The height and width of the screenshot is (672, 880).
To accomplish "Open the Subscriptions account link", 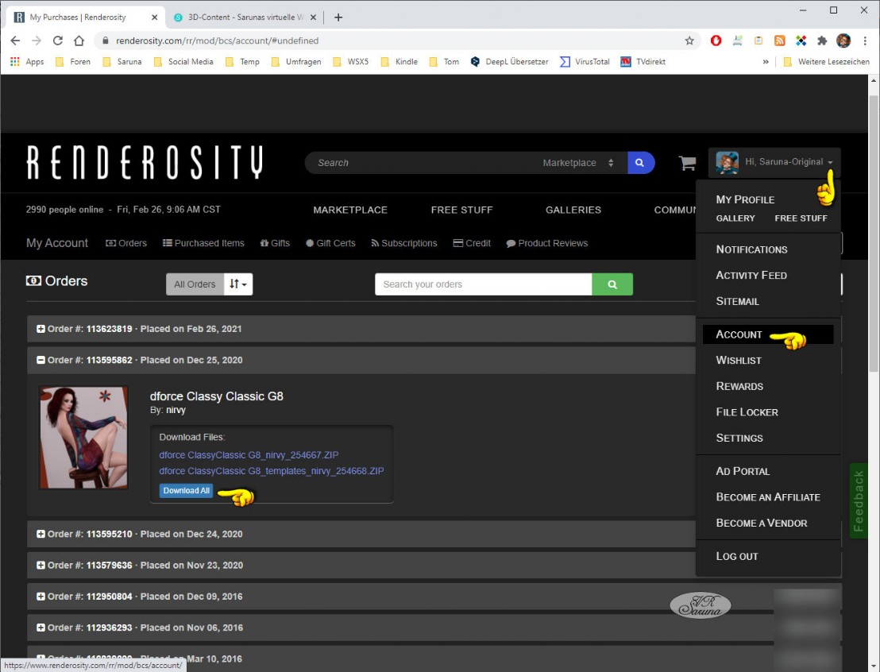I will pos(404,243).
